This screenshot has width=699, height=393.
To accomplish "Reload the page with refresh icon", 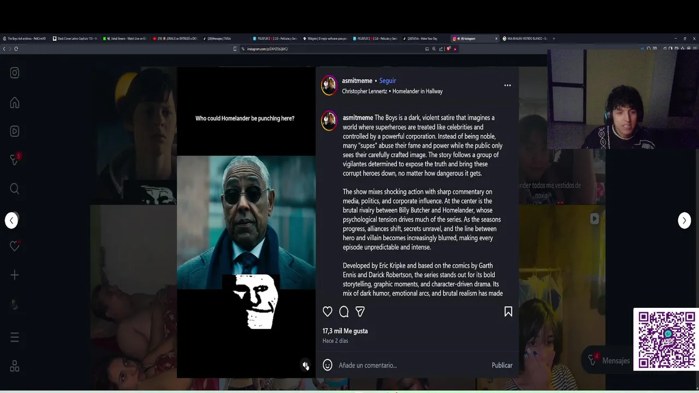I will (x=16, y=49).
